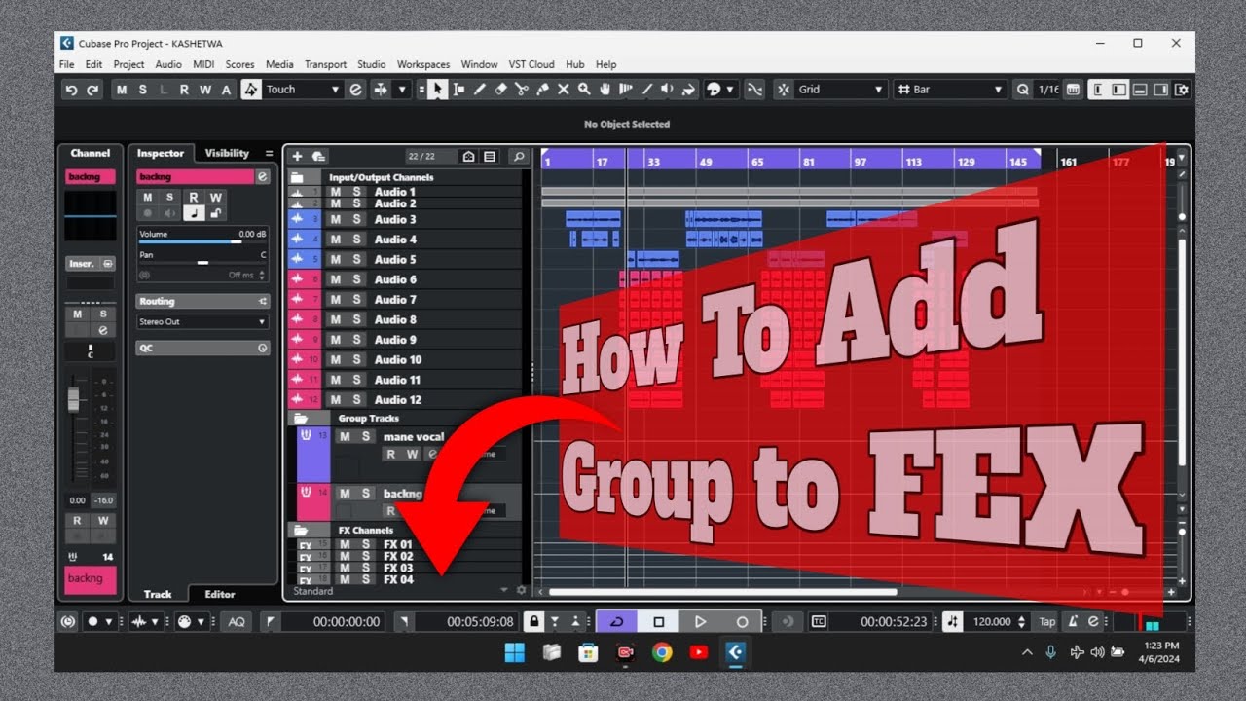Open the Grid snap type dropdown
Image resolution: width=1246 pixels, height=701 pixels.
841,90
